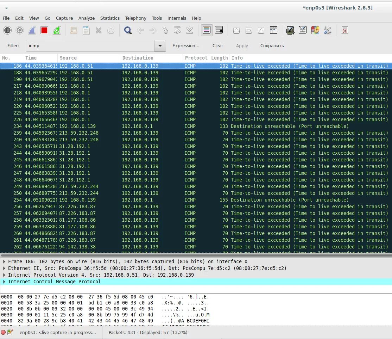Sort by the Time column header
The height and width of the screenshot is (339, 392).
coord(40,58)
